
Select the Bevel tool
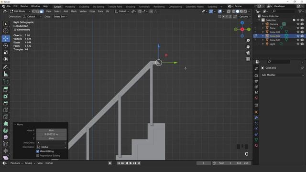pos(6,103)
